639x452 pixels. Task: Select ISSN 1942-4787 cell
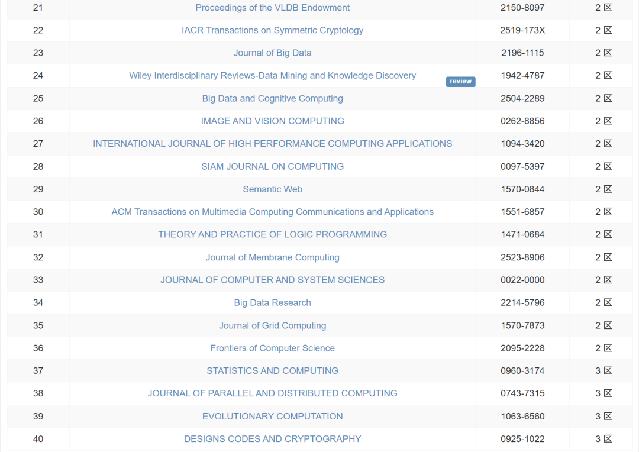(x=522, y=75)
